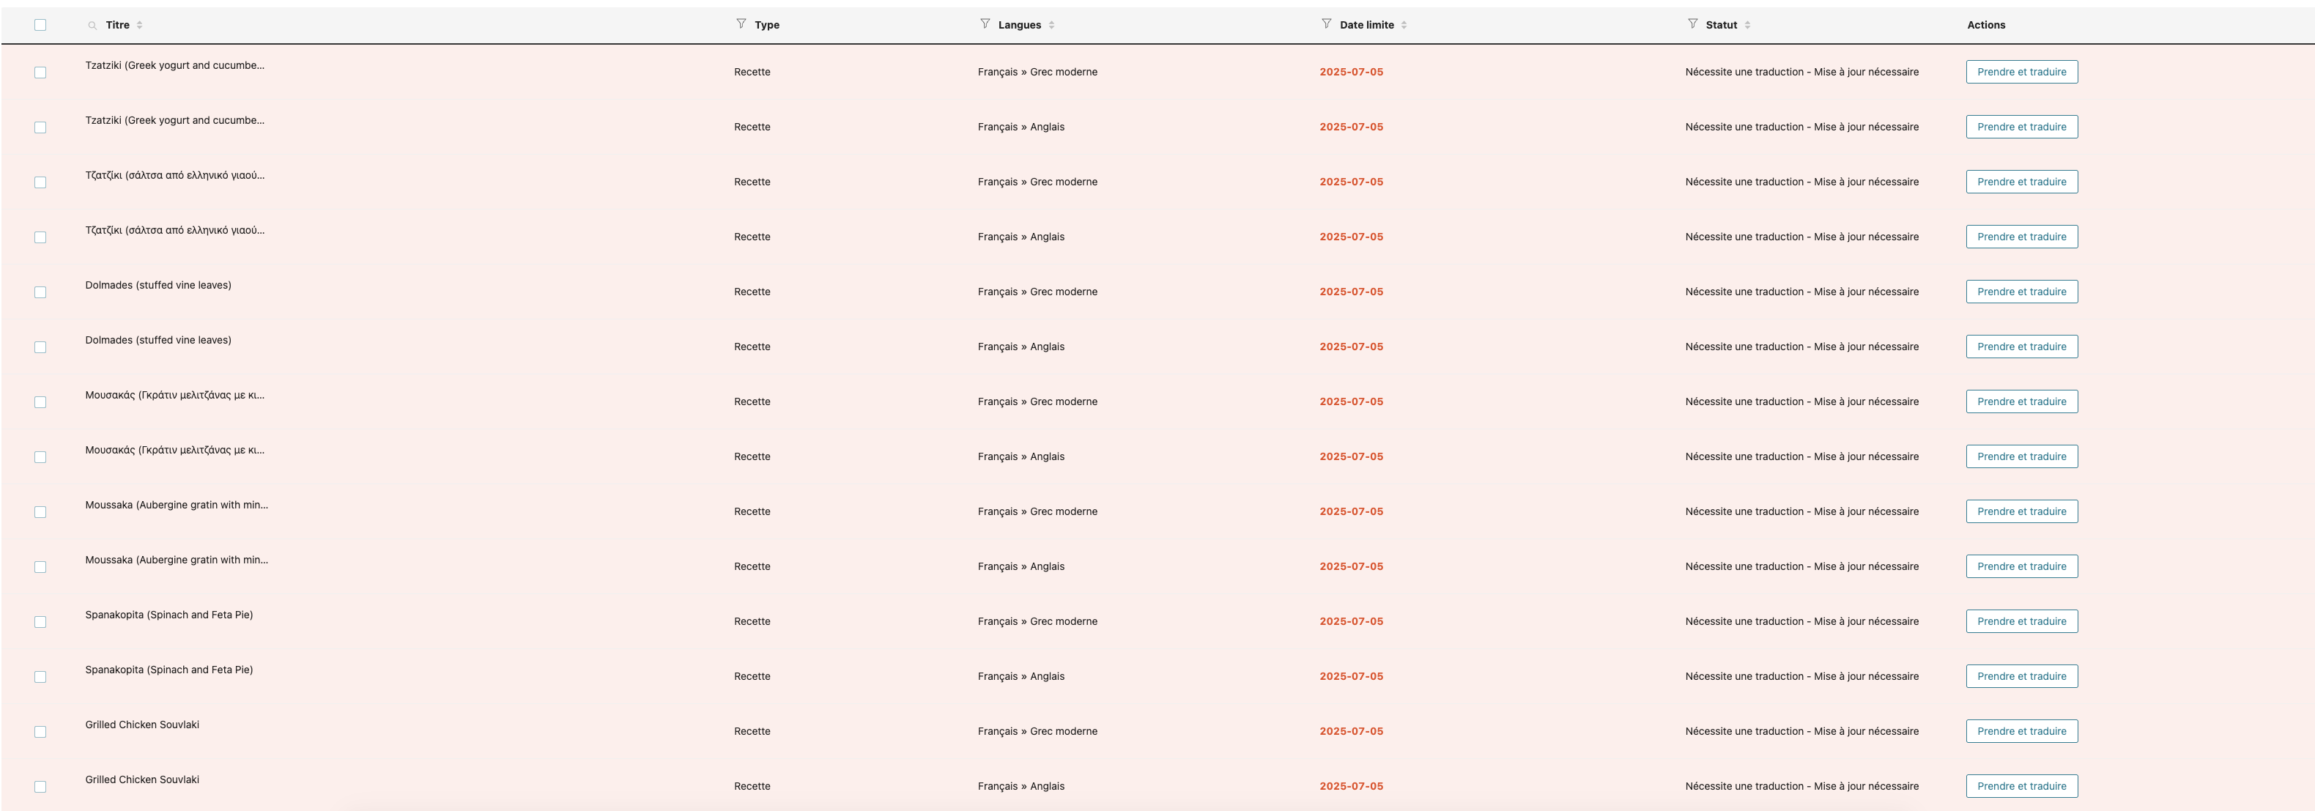This screenshot has height=811, width=2315.
Task: Open the filter icon beside Date limite
Action: coord(1327,23)
